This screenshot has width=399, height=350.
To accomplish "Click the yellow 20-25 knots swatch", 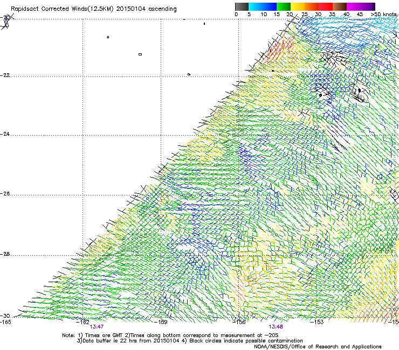I will coord(298,6).
